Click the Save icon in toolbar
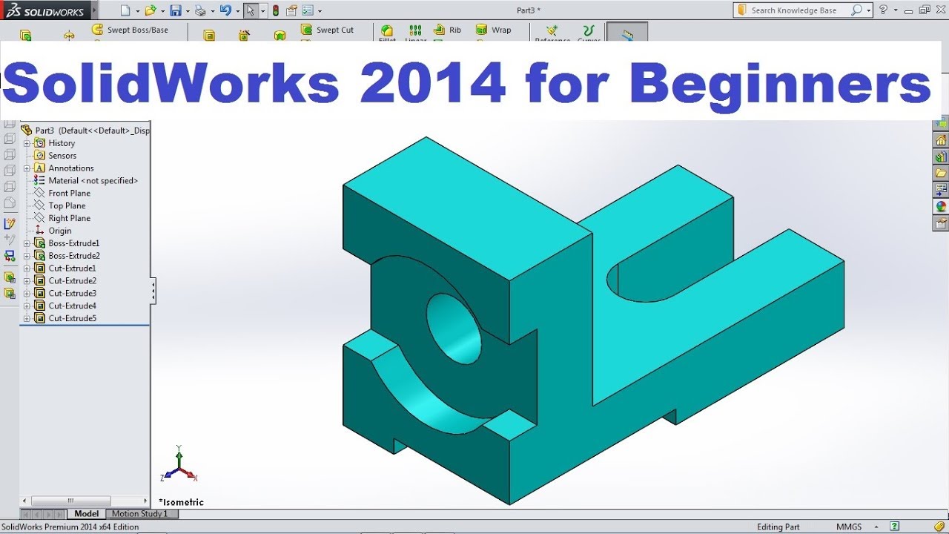This screenshot has height=534, width=949. tap(175, 10)
